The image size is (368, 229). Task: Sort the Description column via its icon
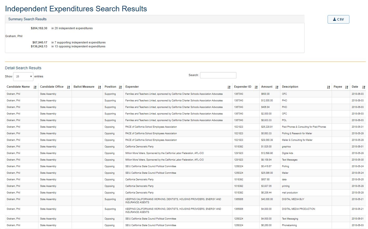[x=329, y=87]
